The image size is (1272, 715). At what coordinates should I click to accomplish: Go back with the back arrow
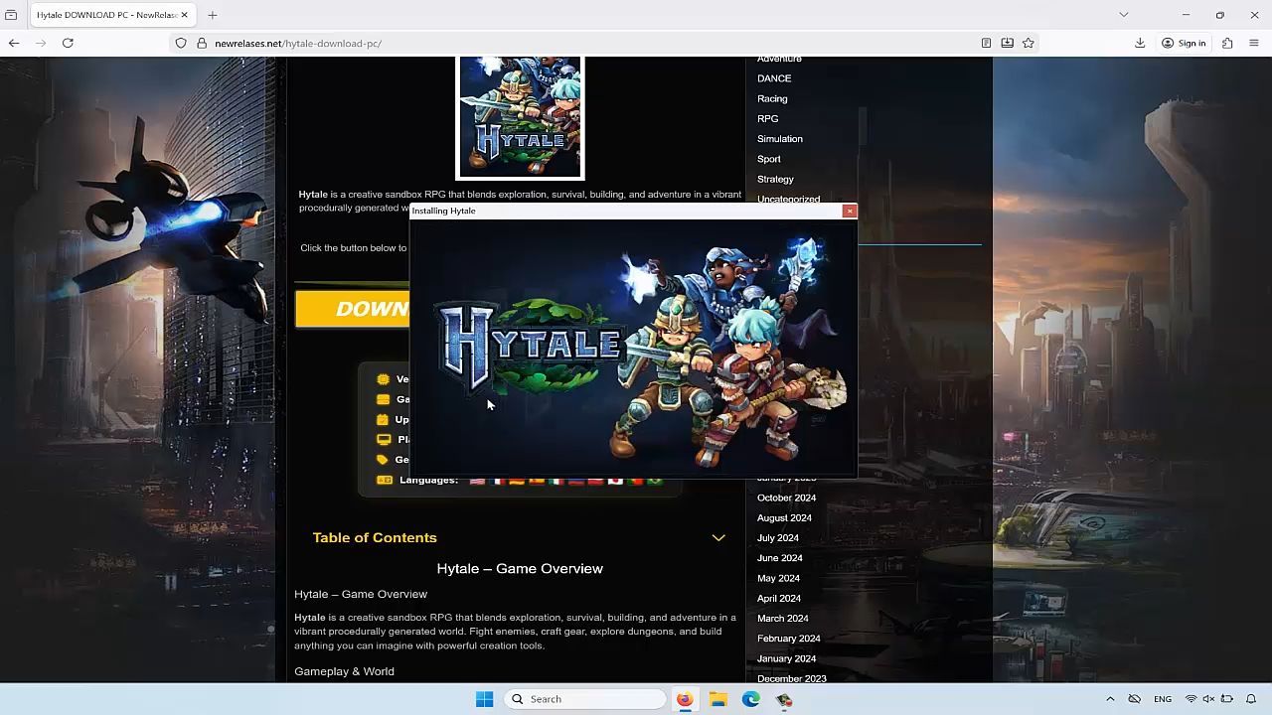pyautogui.click(x=14, y=43)
